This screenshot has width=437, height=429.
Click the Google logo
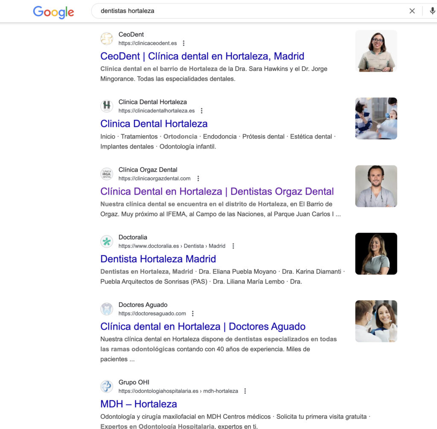[x=53, y=12]
